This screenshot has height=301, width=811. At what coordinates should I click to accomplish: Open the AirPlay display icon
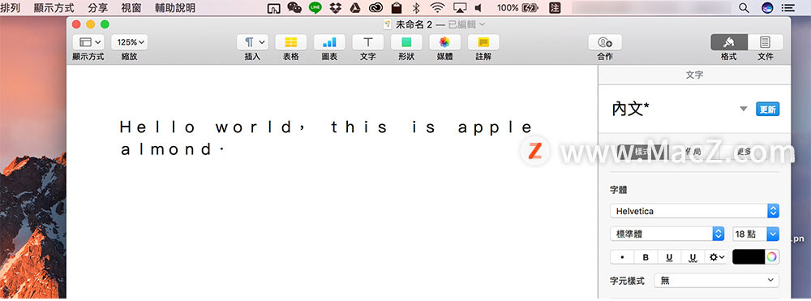click(x=459, y=8)
